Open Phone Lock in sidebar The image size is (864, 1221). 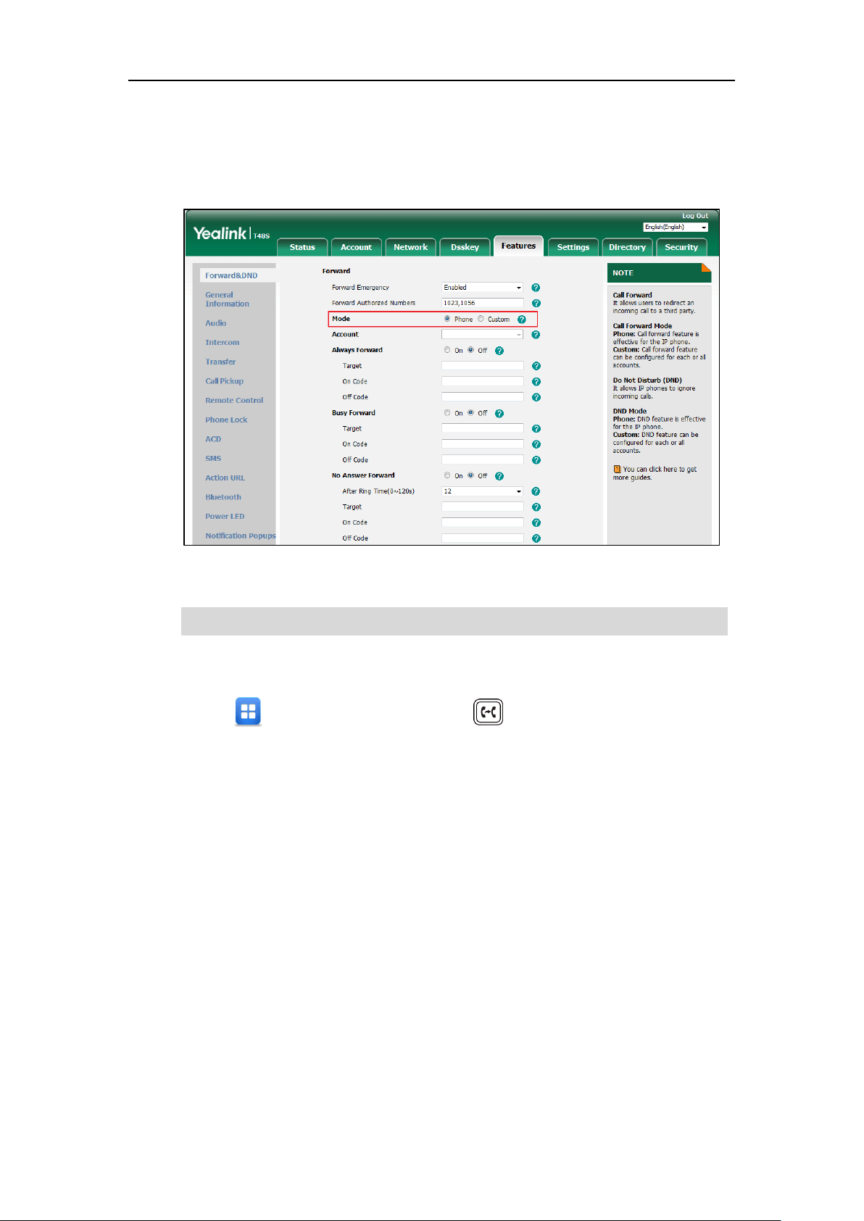[226, 420]
